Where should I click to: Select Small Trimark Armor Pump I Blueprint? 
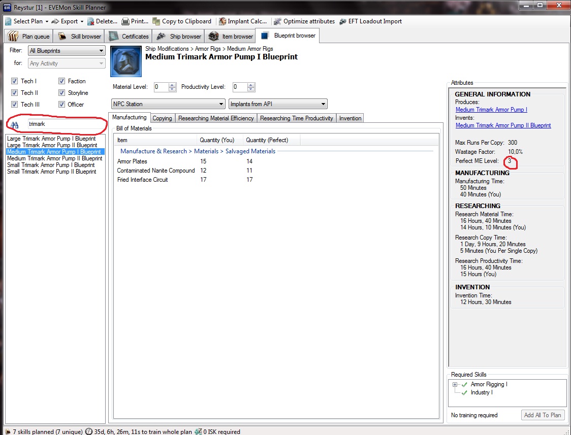[x=51, y=165]
